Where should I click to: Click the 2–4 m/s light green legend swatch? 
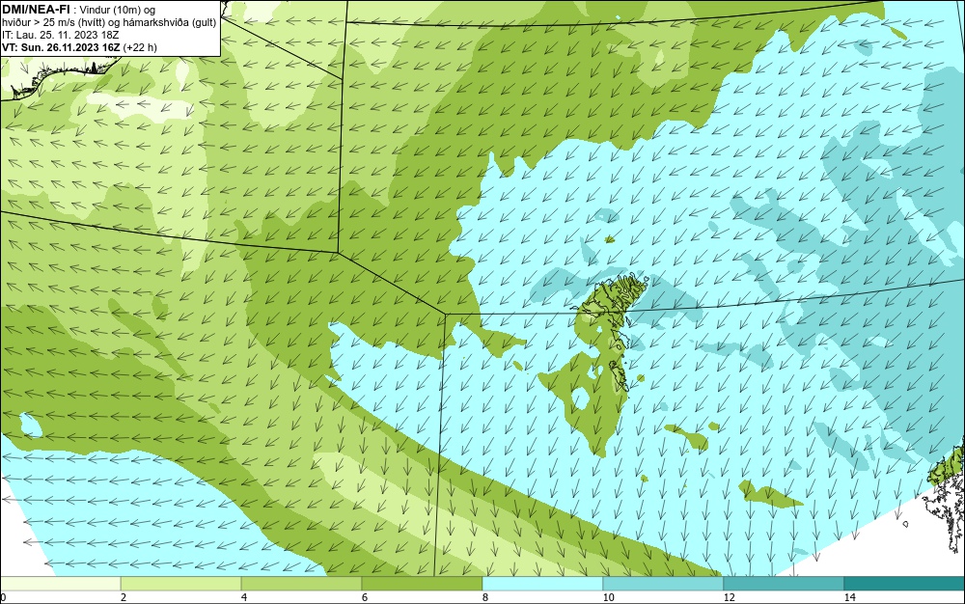click(x=181, y=584)
